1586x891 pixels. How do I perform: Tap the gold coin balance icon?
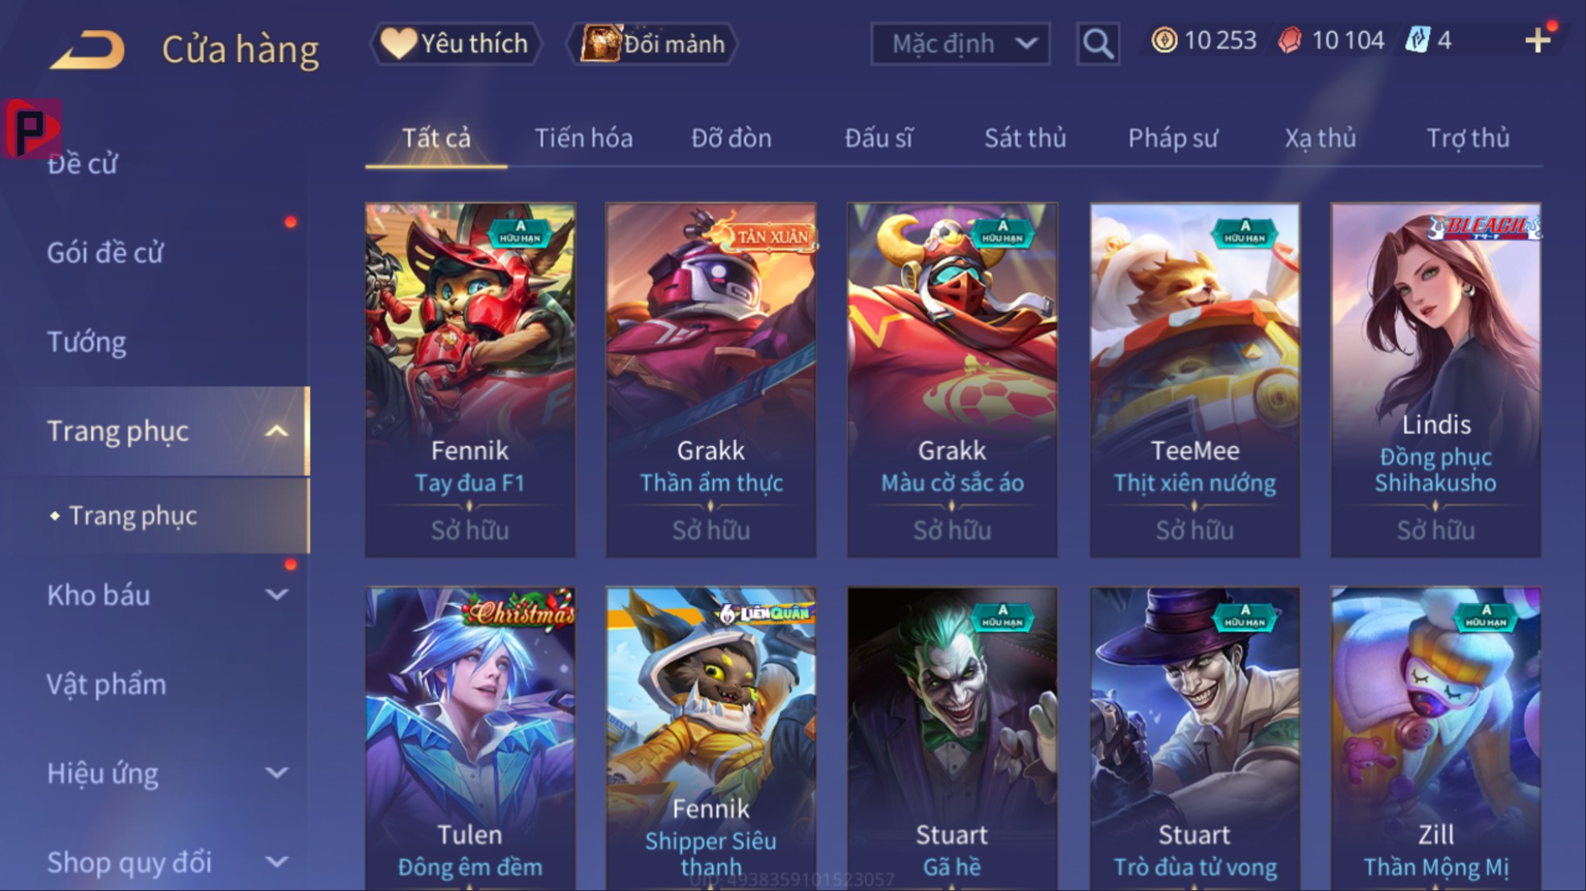point(1164,40)
